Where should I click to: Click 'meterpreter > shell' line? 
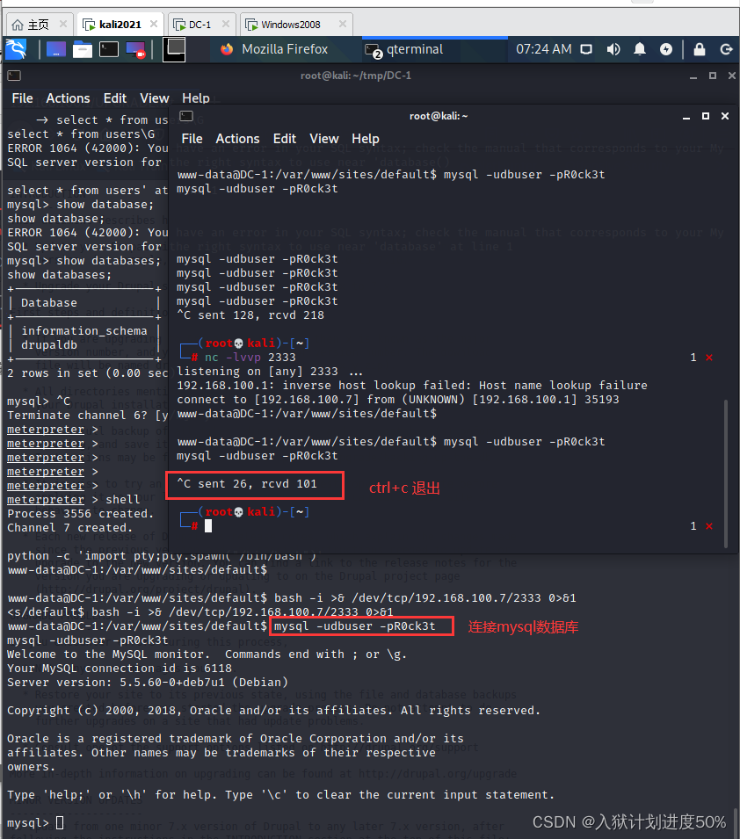[x=73, y=500]
